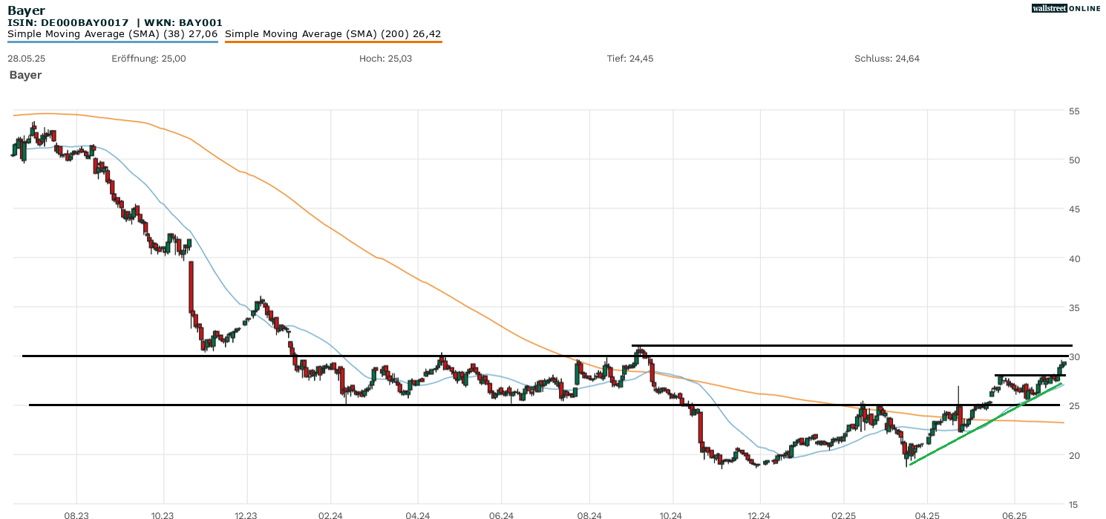Click the orange underline below SMA (200)
Image resolution: width=1106 pixels, height=519 pixels.
pyautogui.click(x=333, y=42)
